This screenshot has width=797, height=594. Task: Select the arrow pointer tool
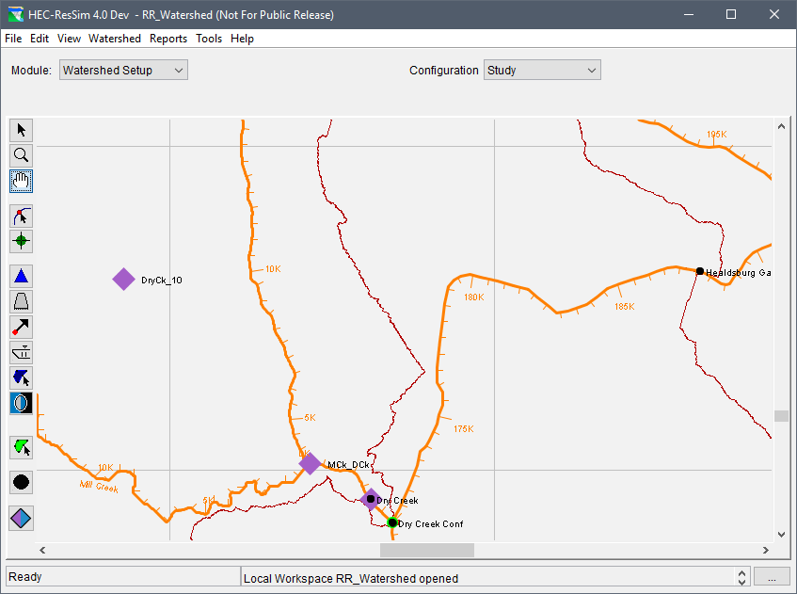pyautogui.click(x=21, y=131)
